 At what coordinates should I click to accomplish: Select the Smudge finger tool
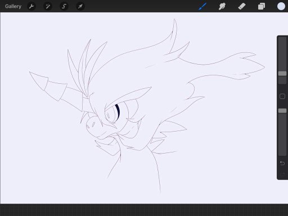click(x=222, y=6)
